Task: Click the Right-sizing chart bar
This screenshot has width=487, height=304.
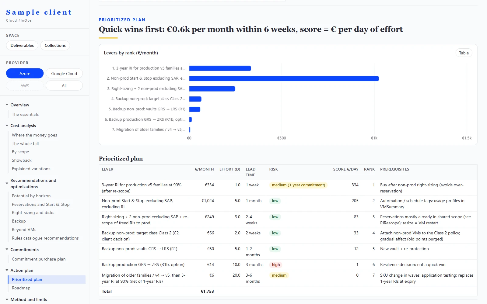Action: (x=212, y=89)
